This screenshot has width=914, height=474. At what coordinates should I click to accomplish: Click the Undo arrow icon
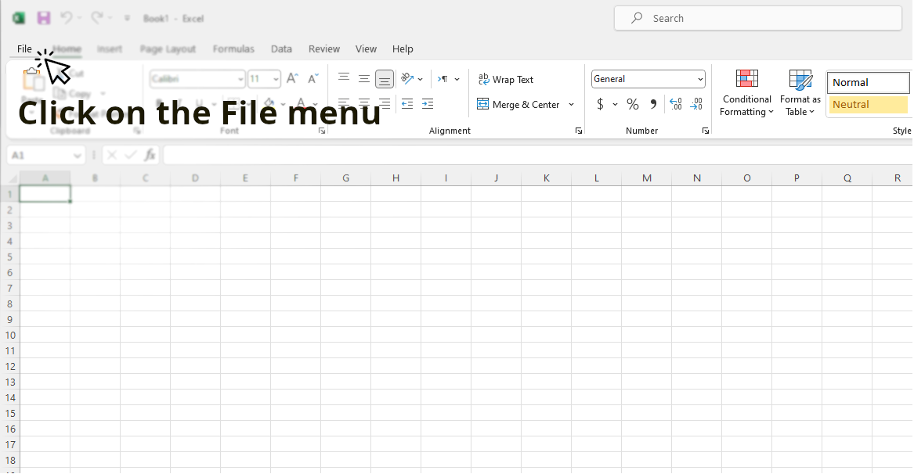tap(67, 18)
